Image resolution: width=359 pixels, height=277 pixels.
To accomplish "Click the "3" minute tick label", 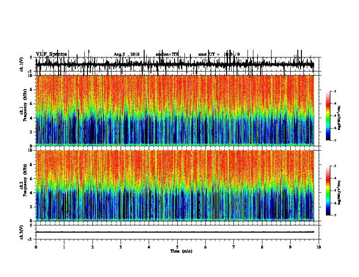I will coord(121,247).
